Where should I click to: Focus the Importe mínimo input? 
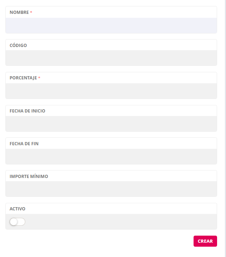111,189
